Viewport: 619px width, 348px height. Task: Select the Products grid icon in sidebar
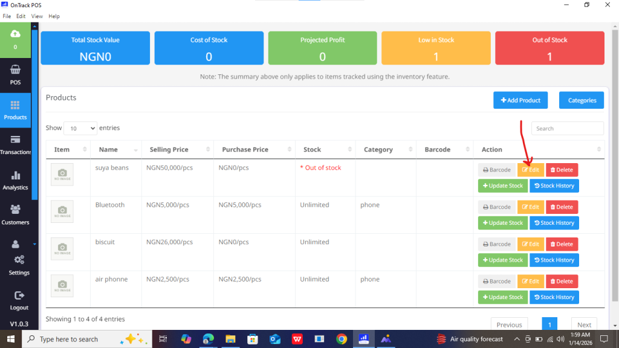15,105
